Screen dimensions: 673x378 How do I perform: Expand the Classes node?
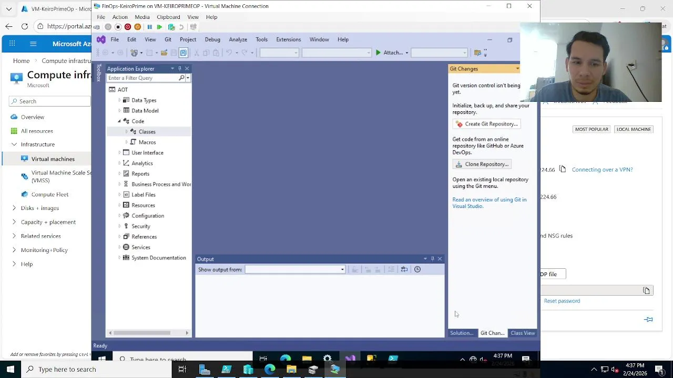point(127,132)
